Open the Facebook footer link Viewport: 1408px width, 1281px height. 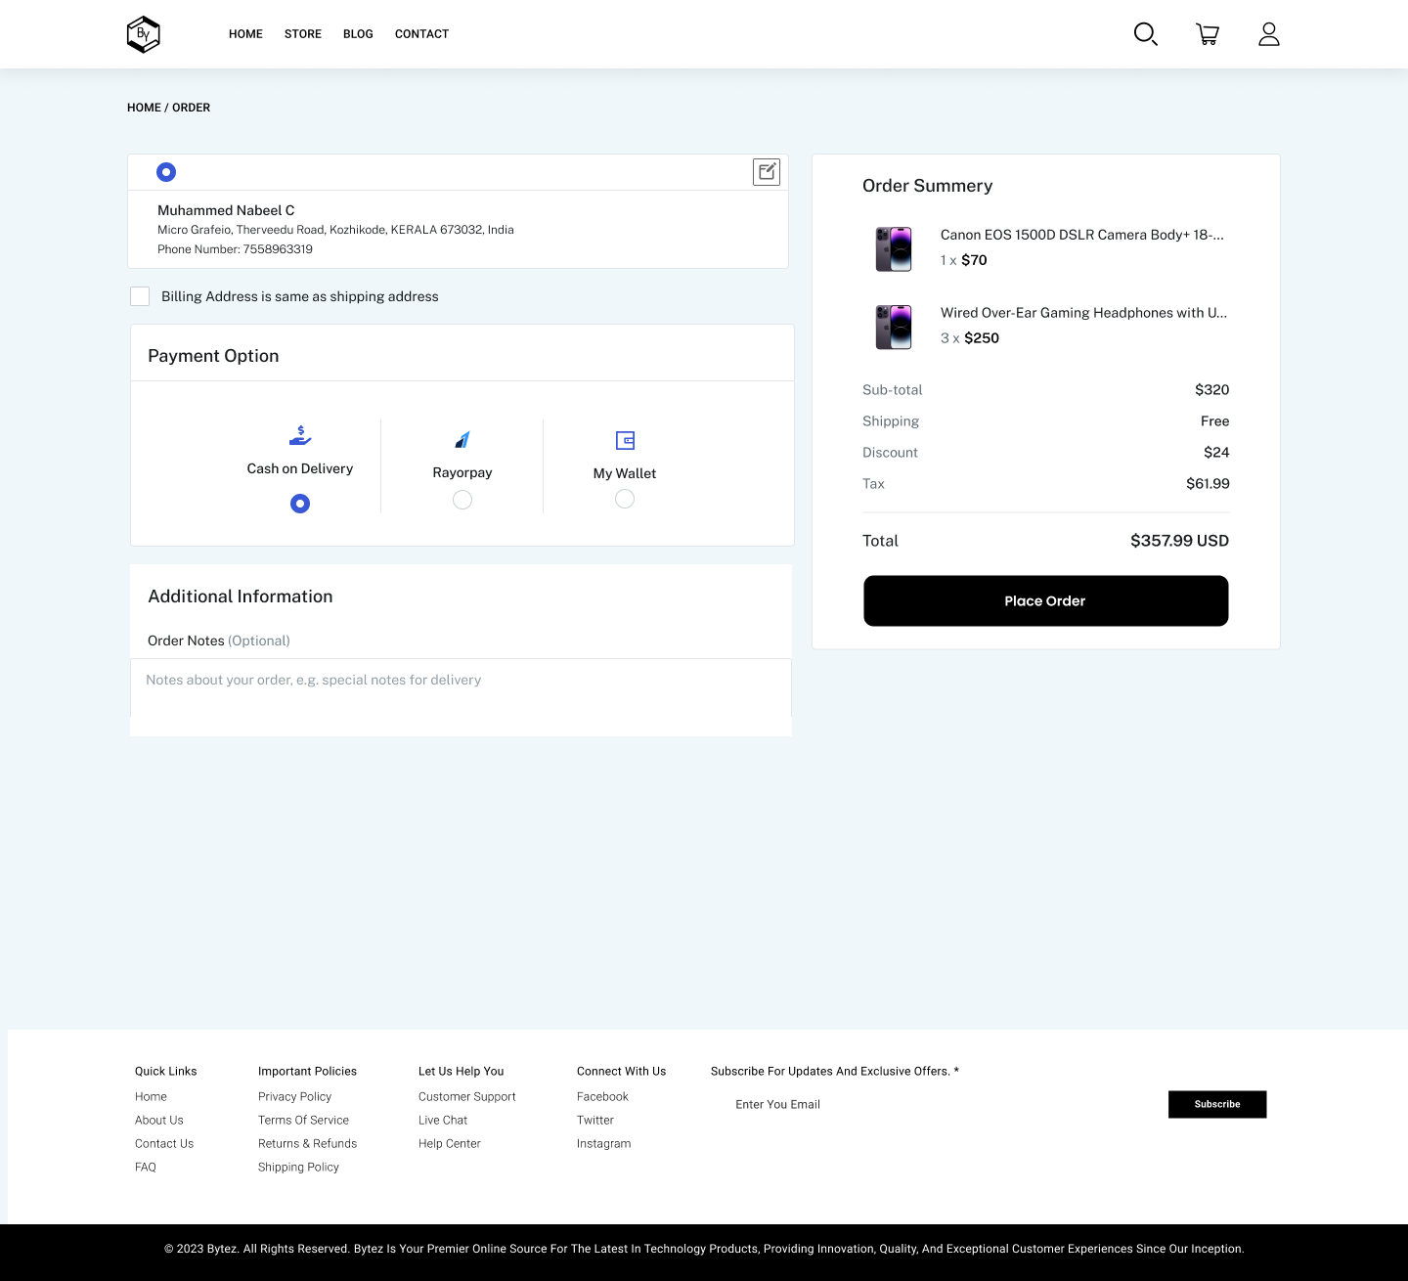point(602,1097)
